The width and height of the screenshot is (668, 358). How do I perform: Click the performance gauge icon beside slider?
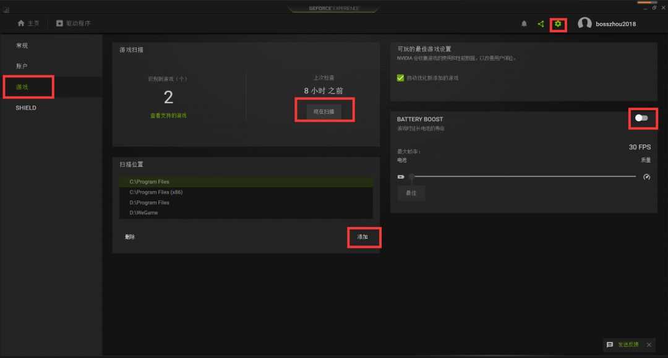pos(646,177)
